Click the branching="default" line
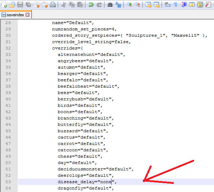The width and height of the screenshot is (214, 192). [86, 118]
